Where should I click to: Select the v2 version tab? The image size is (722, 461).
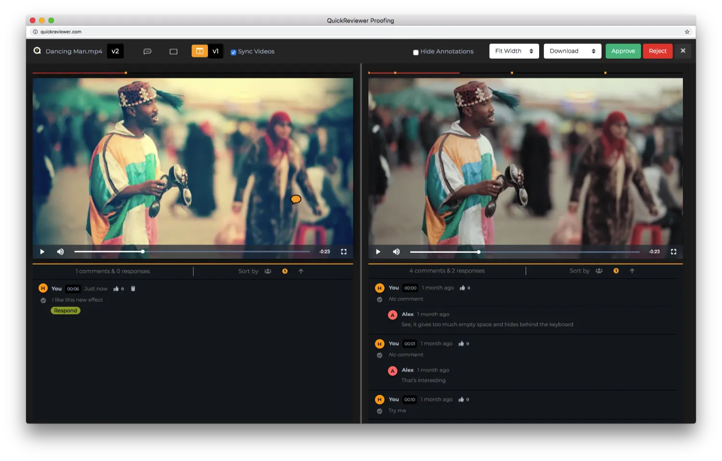pos(115,51)
